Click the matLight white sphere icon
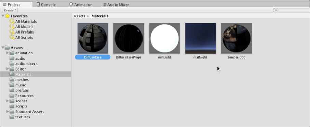310x127 pixels. tap(164, 38)
